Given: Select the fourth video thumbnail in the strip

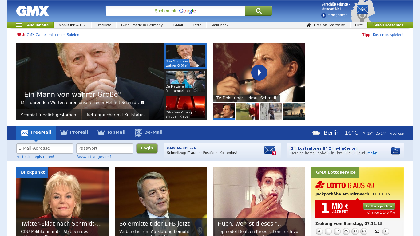Looking at the screenshot, I should (x=294, y=111).
